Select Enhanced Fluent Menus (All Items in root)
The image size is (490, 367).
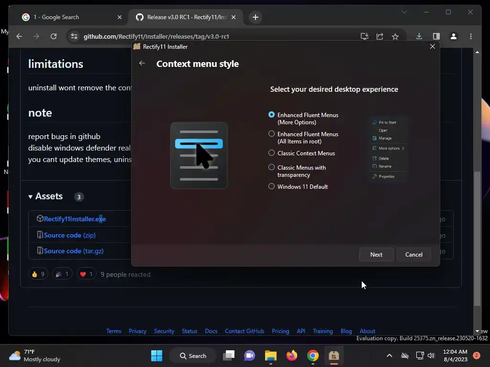[272, 134]
